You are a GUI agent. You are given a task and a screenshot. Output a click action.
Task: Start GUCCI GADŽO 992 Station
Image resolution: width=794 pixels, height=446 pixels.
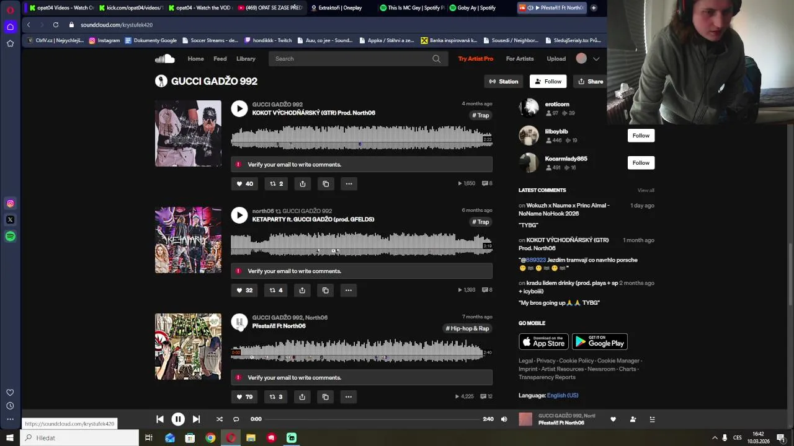504,81
